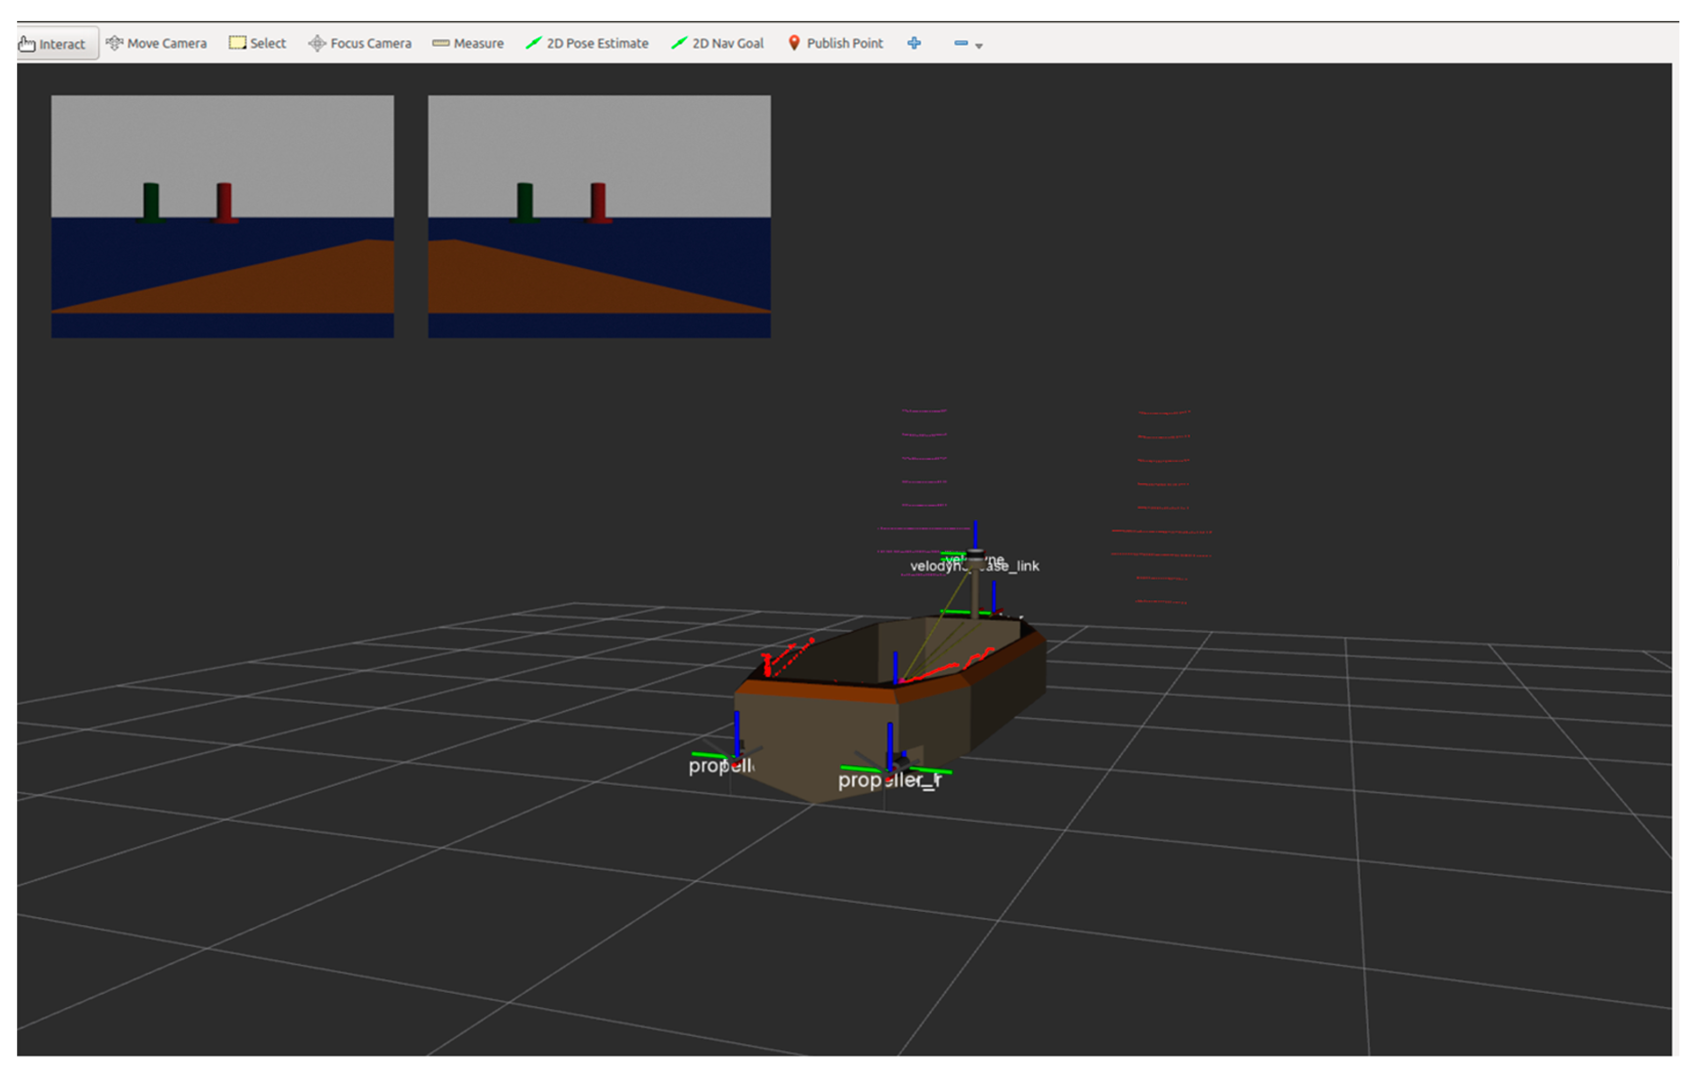Enable the Focus Camera tool
The image size is (1688, 1069).
[360, 44]
